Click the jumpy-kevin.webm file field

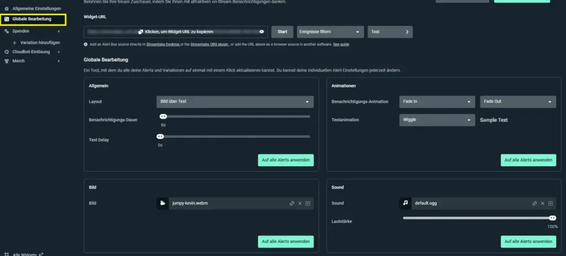[235, 204]
